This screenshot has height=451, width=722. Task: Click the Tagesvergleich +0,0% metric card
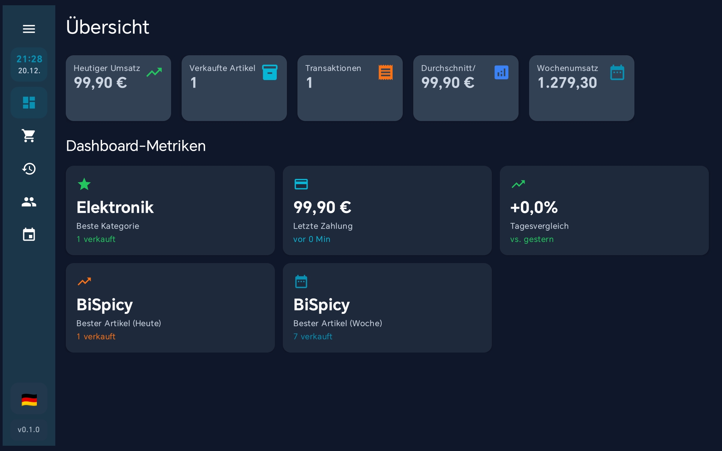tap(603, 210)
